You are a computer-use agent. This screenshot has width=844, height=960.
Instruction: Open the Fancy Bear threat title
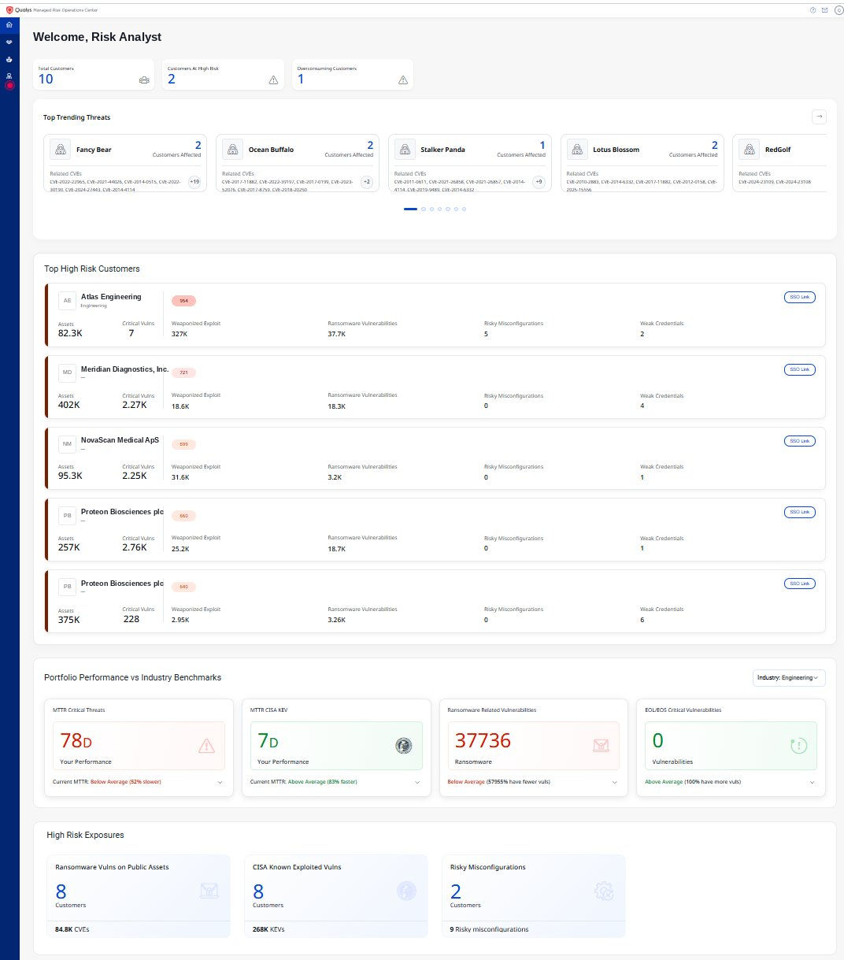click(x=94, y=150)
